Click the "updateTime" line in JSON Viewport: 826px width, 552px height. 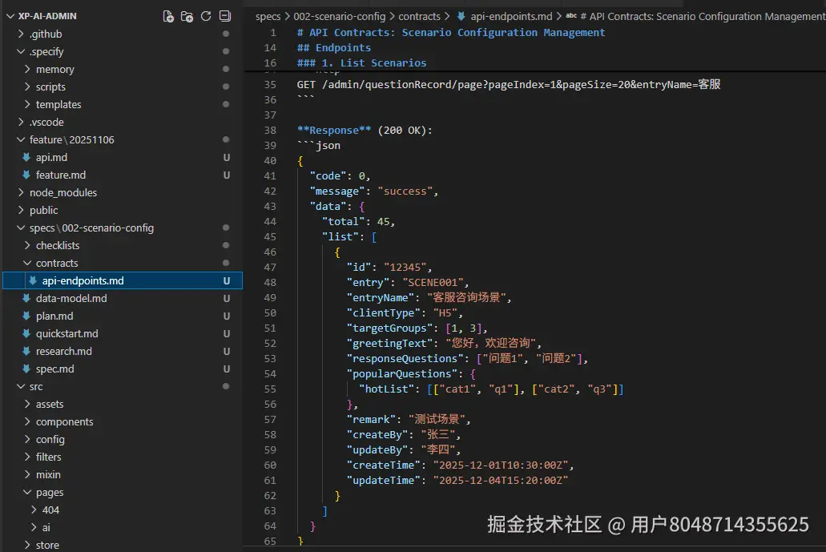(457, 481)
